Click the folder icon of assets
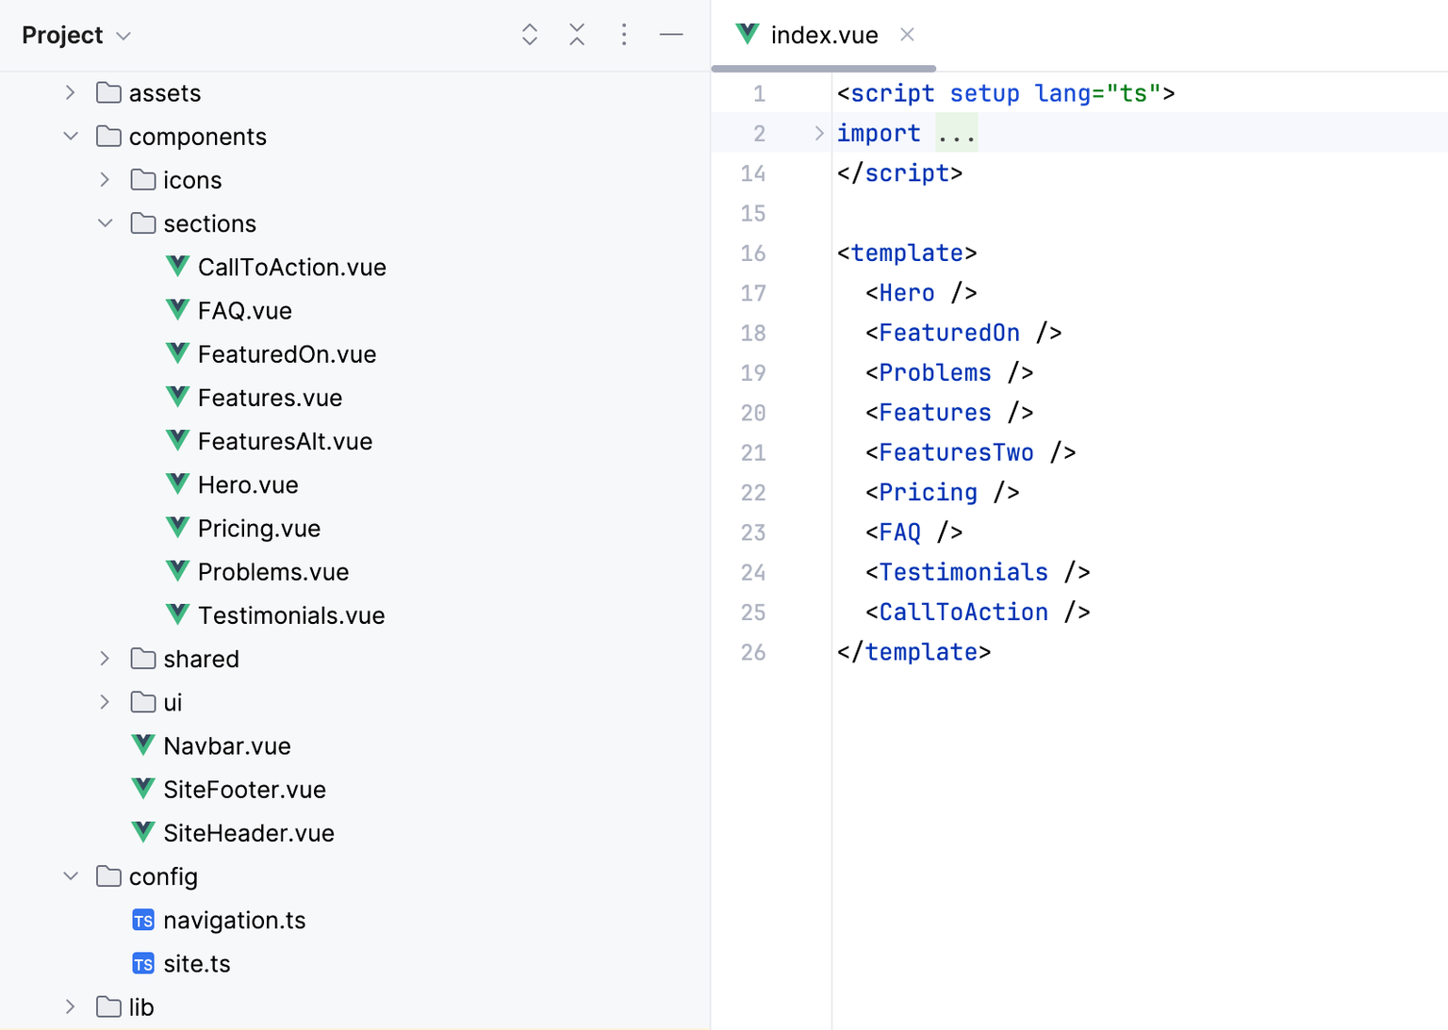 coord(109,92)
